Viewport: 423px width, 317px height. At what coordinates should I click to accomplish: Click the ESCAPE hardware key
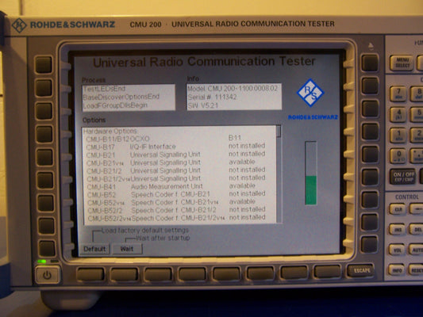pyautogui.click(x=360, y=270)
